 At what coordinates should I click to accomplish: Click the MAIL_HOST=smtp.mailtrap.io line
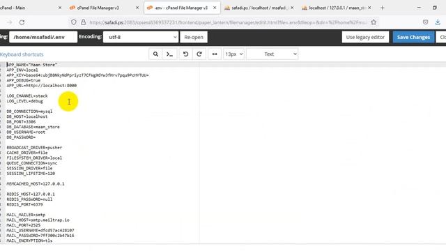[x=38, y=220]
